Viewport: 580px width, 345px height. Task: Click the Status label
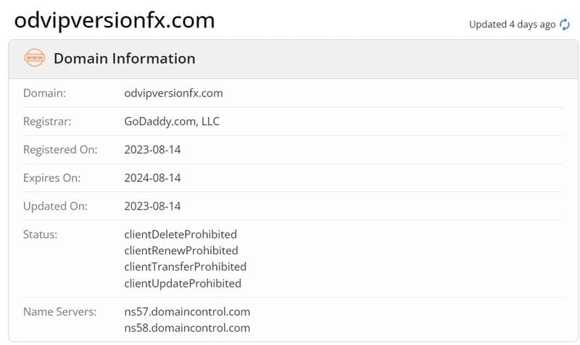[41, 234]
